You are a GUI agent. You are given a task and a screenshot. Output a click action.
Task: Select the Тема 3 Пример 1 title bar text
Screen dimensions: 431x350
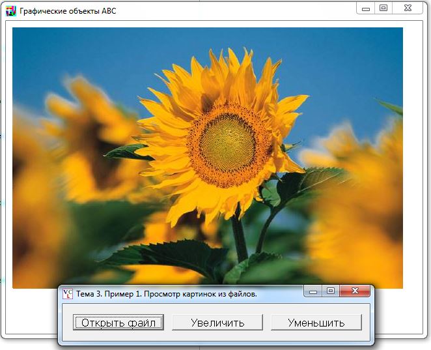[167, 294]
